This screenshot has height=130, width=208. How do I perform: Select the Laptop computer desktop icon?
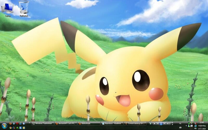pyautogui.click(x=8, y=10)
